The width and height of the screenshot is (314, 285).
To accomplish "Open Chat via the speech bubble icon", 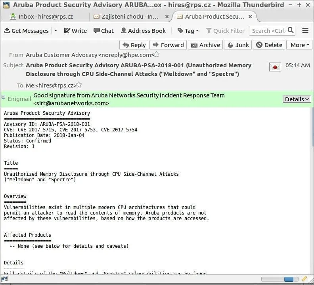I will tap(96, 30).
